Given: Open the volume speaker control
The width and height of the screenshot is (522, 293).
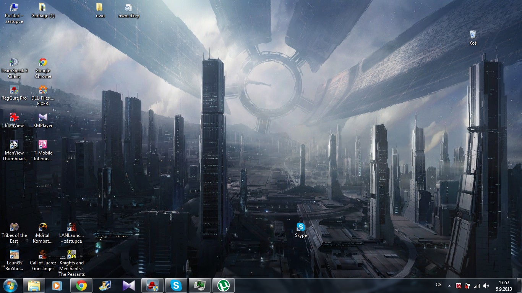Looking at the screenshot, I should 486,285.
